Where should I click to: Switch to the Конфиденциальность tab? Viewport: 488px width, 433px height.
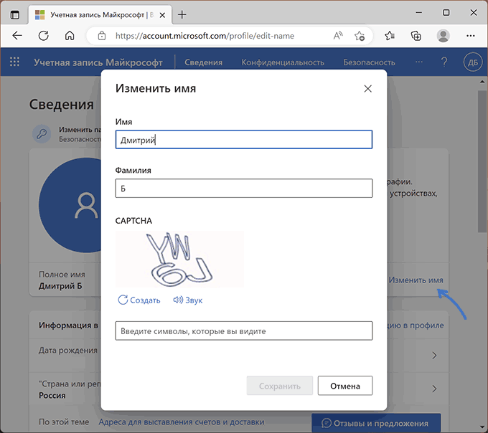(x=283, y=62)
